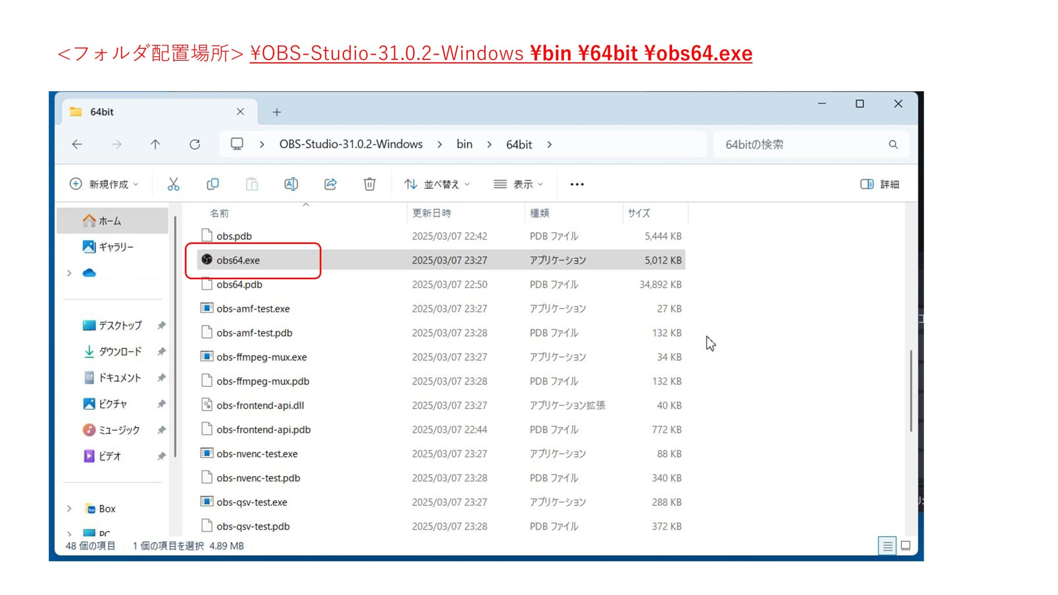
Task: Click the search magnifier icon
Action: click(893, 144)
